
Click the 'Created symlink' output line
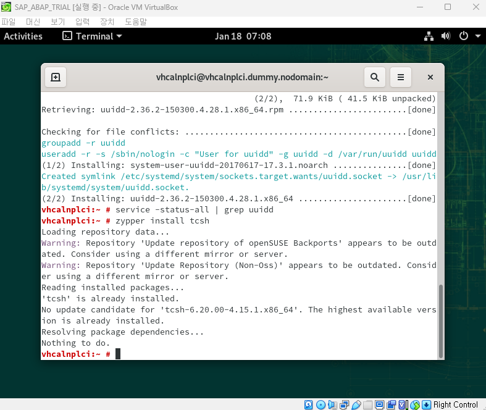coord(238,182)
